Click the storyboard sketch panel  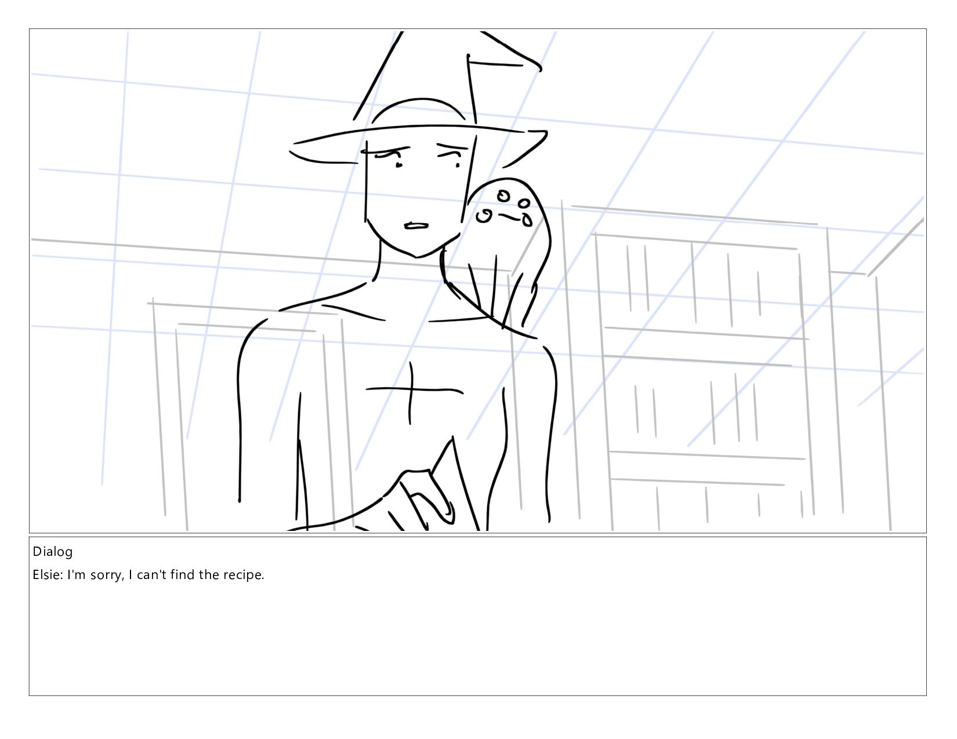click(477, 281)
